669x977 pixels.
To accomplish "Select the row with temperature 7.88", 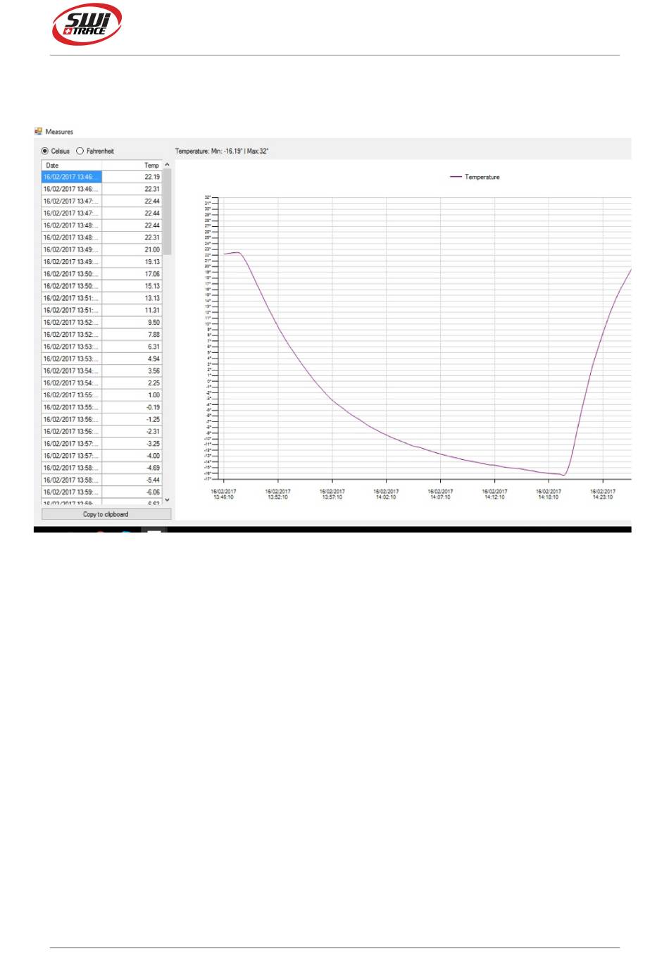I will tap(101, 335).
